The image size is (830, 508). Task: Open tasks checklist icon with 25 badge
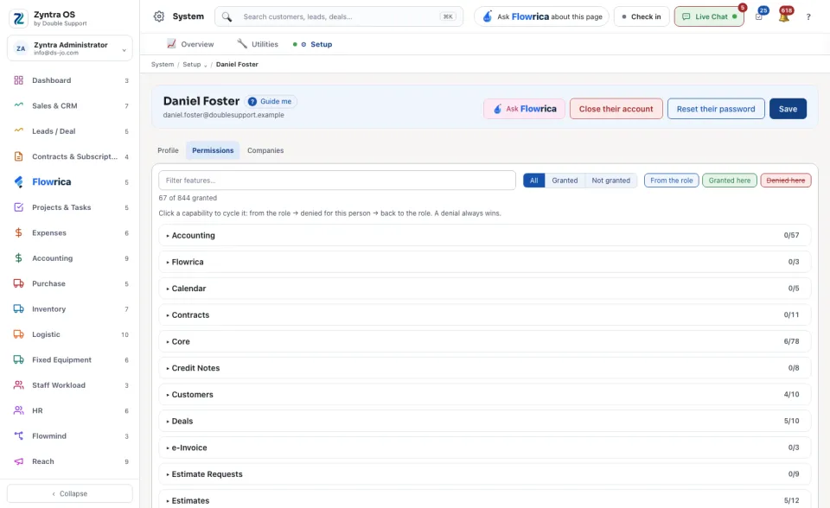point(759,16)
